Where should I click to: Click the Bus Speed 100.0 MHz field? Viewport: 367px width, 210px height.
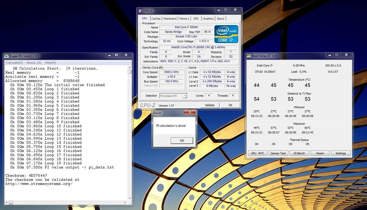[x=171, y=81]
